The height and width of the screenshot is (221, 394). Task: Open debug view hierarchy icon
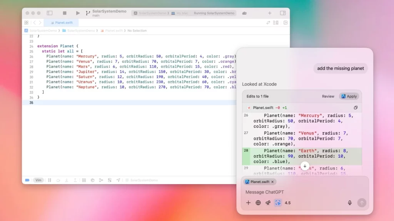(84, 180)
